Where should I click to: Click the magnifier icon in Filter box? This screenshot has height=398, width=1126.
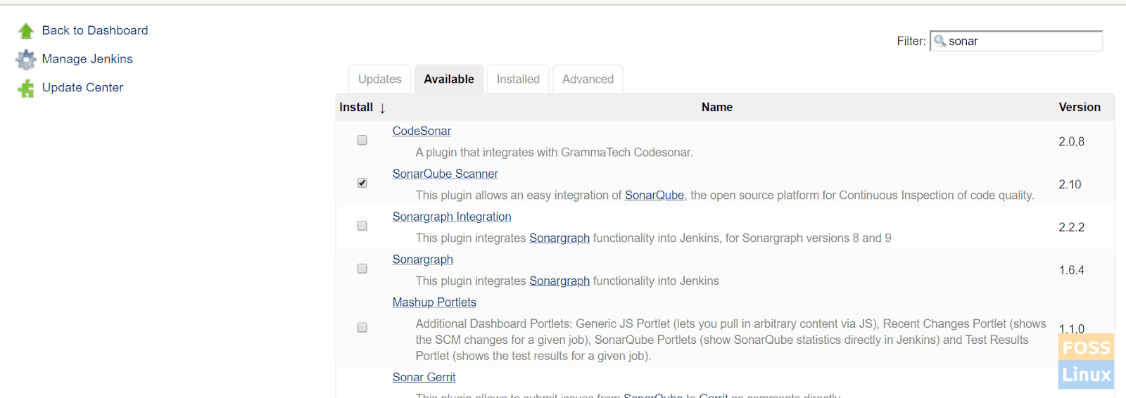tap(940, 41)
